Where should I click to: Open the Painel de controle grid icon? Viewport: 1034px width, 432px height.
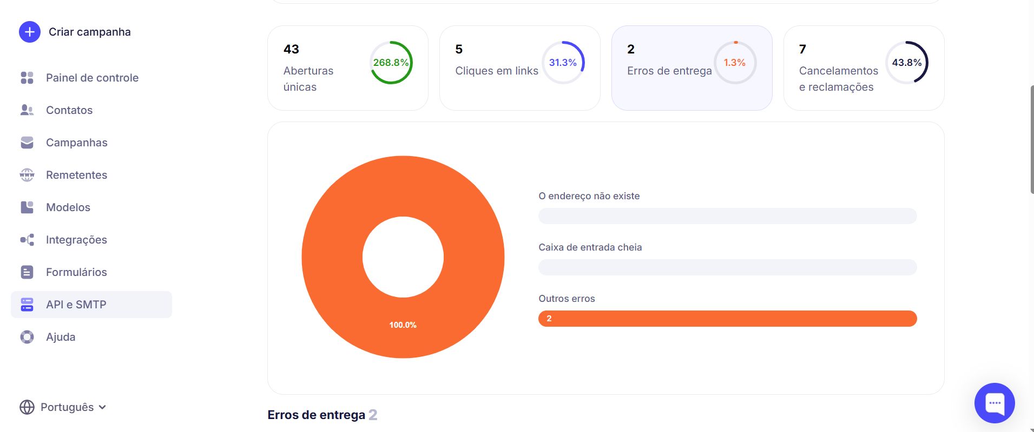click(27, 78)
